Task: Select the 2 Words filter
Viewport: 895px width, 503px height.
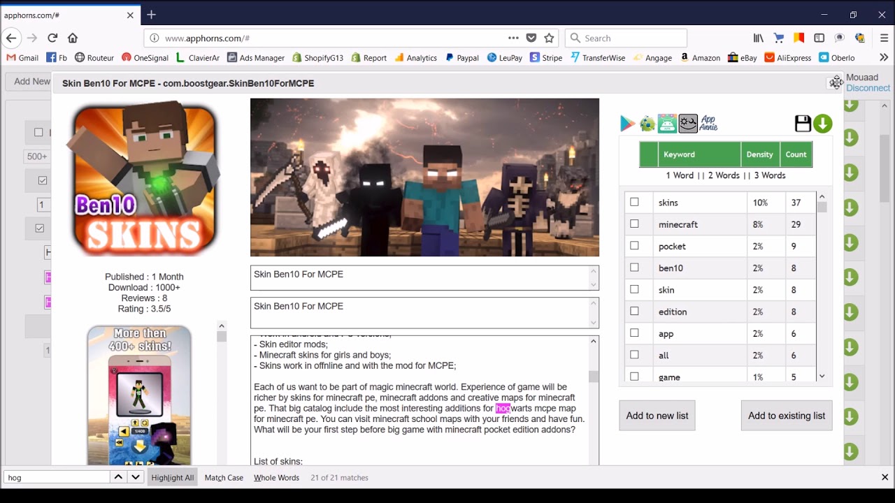Action: click(x=724, y=175)
